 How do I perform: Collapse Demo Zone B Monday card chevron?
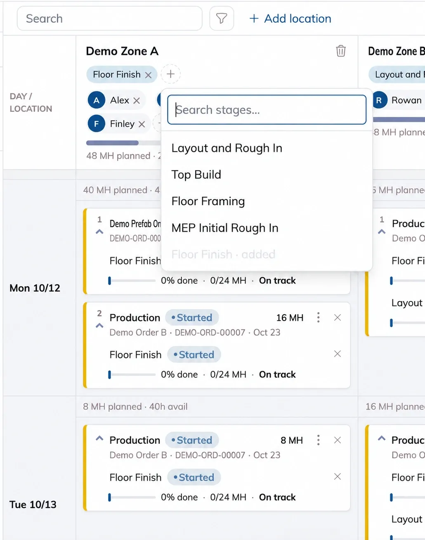[382, 232]
